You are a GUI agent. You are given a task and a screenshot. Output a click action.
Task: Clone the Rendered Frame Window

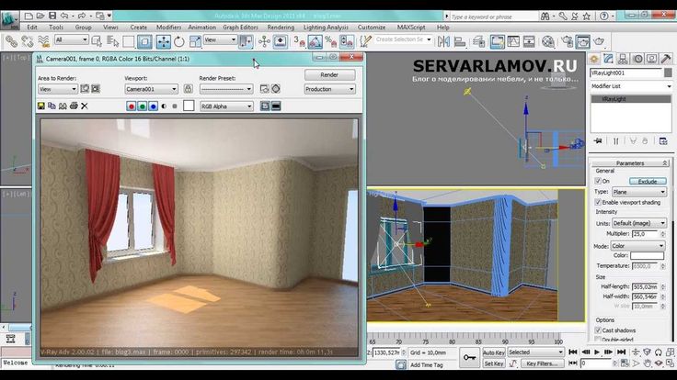tap(63, 106)
